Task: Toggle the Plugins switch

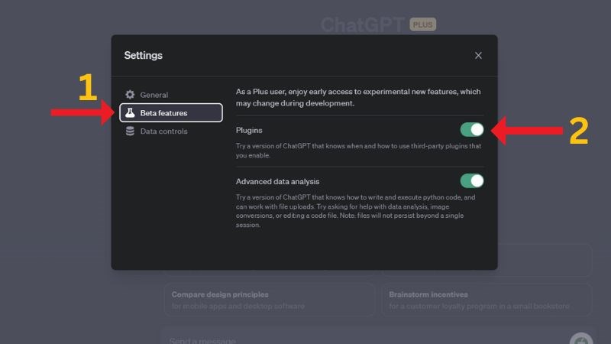Action: click(472, 129)
